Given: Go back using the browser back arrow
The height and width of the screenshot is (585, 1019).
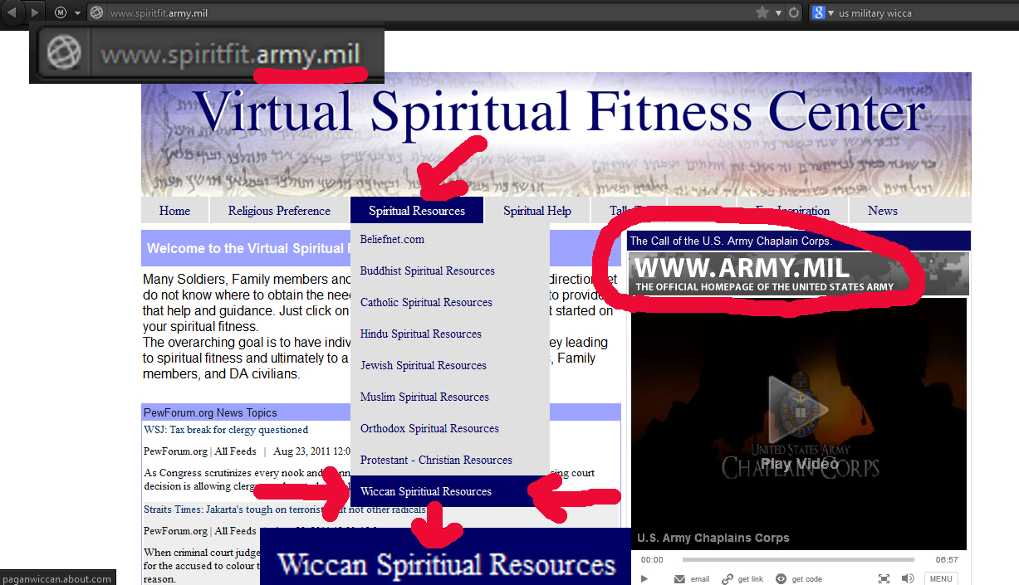Looking at the screenshot, I should pyautogui.click(x=12, y=12).
